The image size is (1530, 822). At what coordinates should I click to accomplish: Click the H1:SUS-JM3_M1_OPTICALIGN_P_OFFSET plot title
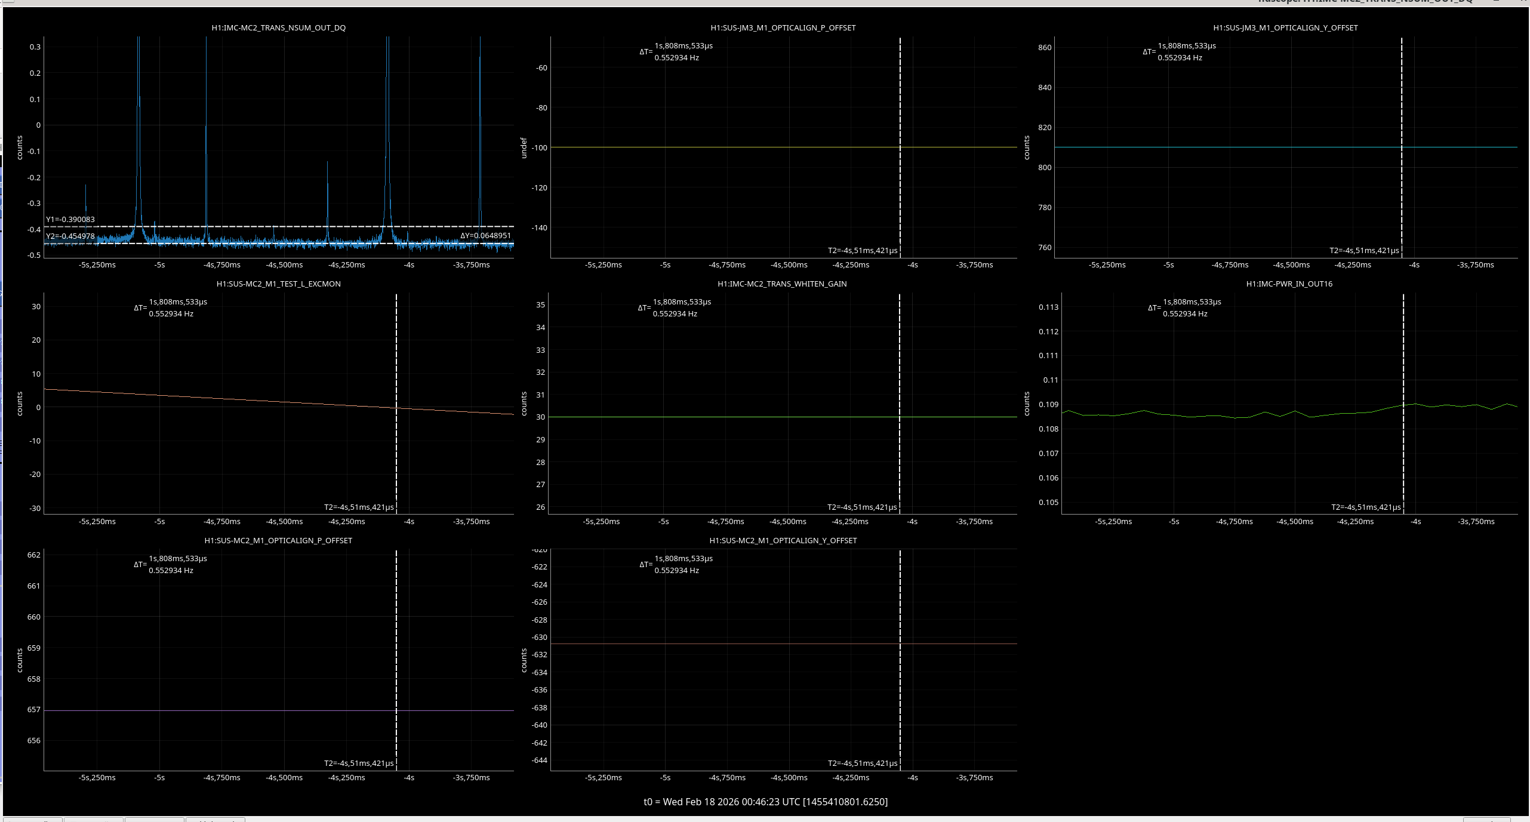[x=783, y=28]
